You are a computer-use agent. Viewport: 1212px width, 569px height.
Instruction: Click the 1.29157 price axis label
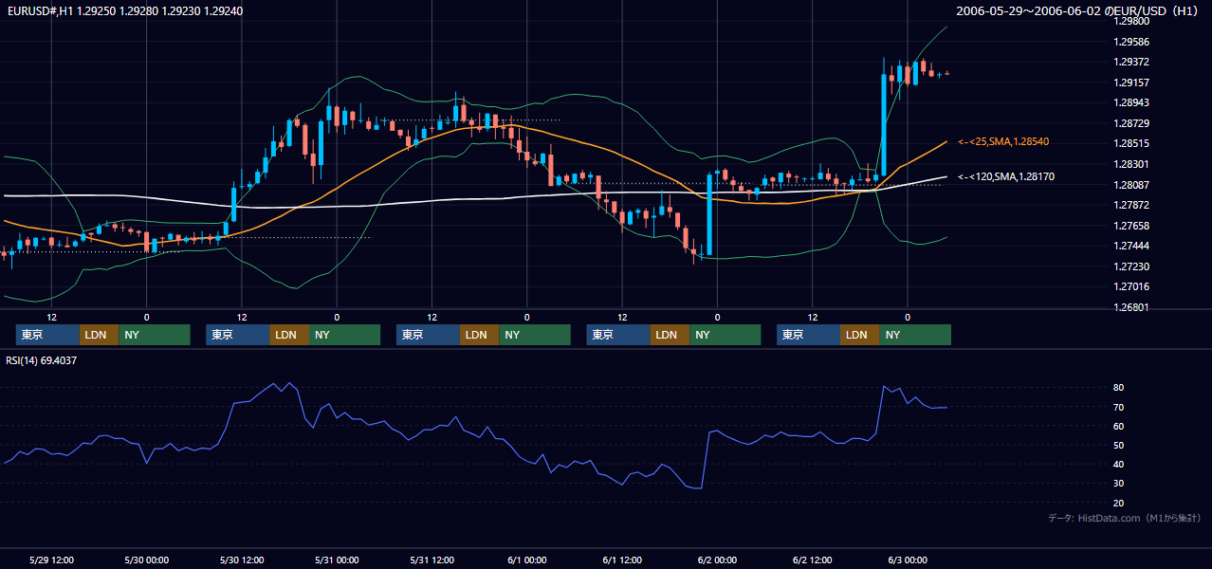pyautogui.click(x=1130, y=83)
